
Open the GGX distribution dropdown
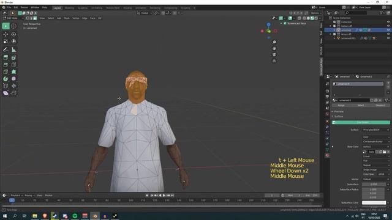375,137
